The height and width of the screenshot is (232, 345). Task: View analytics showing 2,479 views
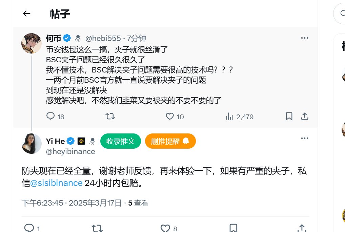(239, 117)
